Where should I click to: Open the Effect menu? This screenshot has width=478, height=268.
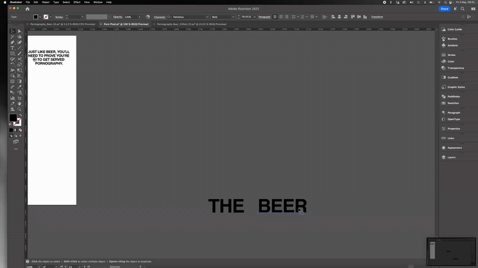click(76, 2)
